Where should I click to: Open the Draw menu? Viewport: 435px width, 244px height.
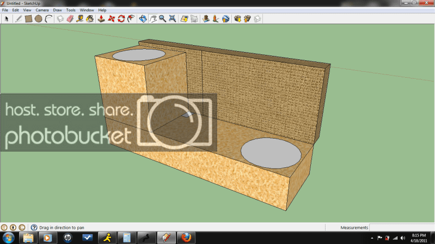[57, 10]
